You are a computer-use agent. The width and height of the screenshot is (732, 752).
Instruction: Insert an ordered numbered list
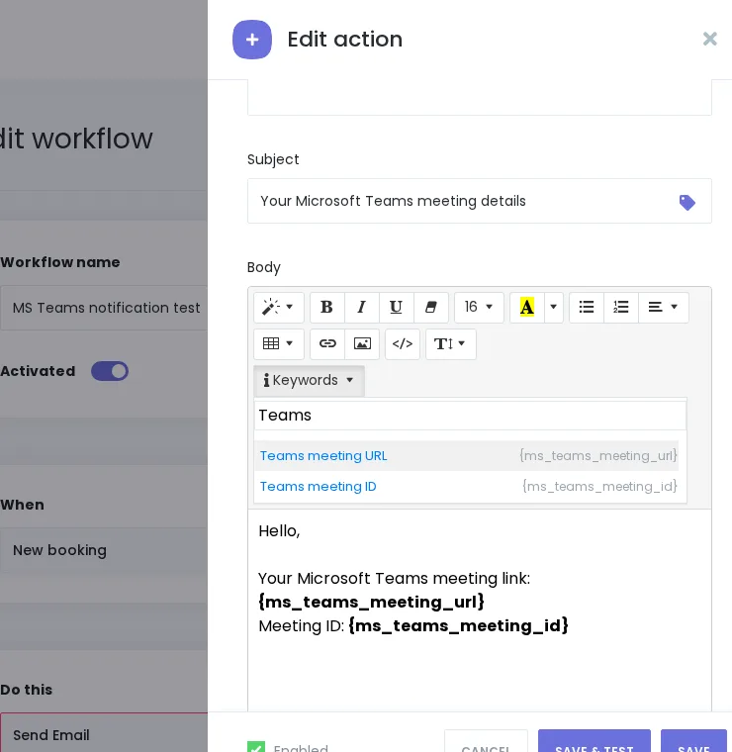click(x=621, y=307)
